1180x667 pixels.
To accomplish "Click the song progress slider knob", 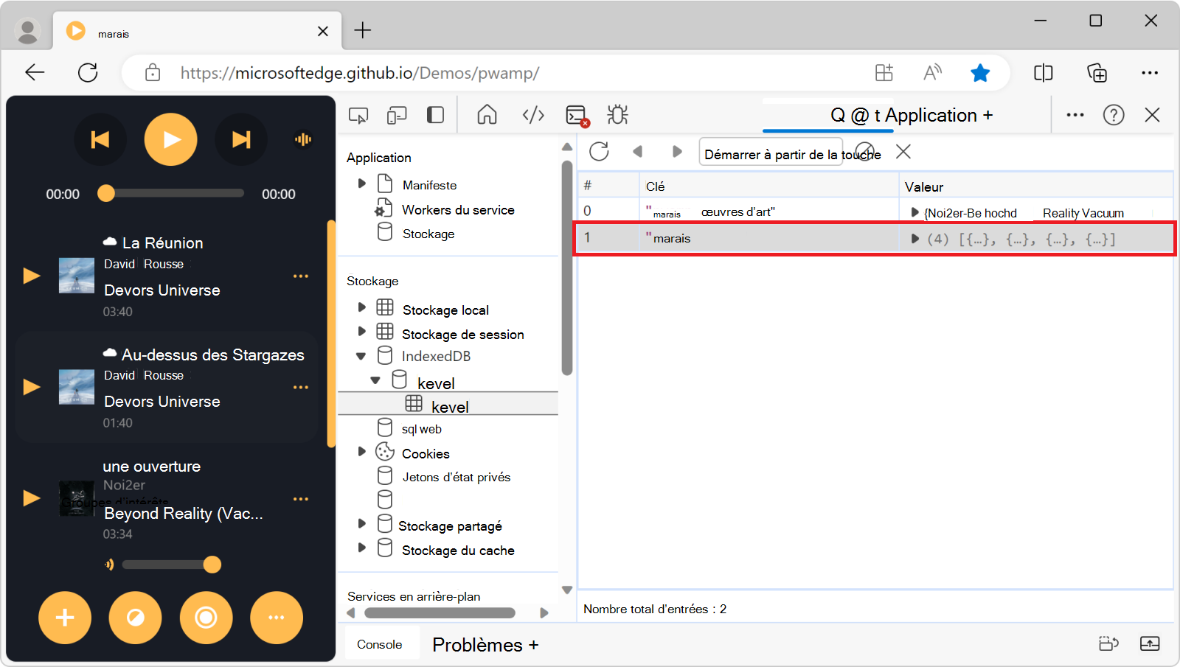I will tap(106, 193).
